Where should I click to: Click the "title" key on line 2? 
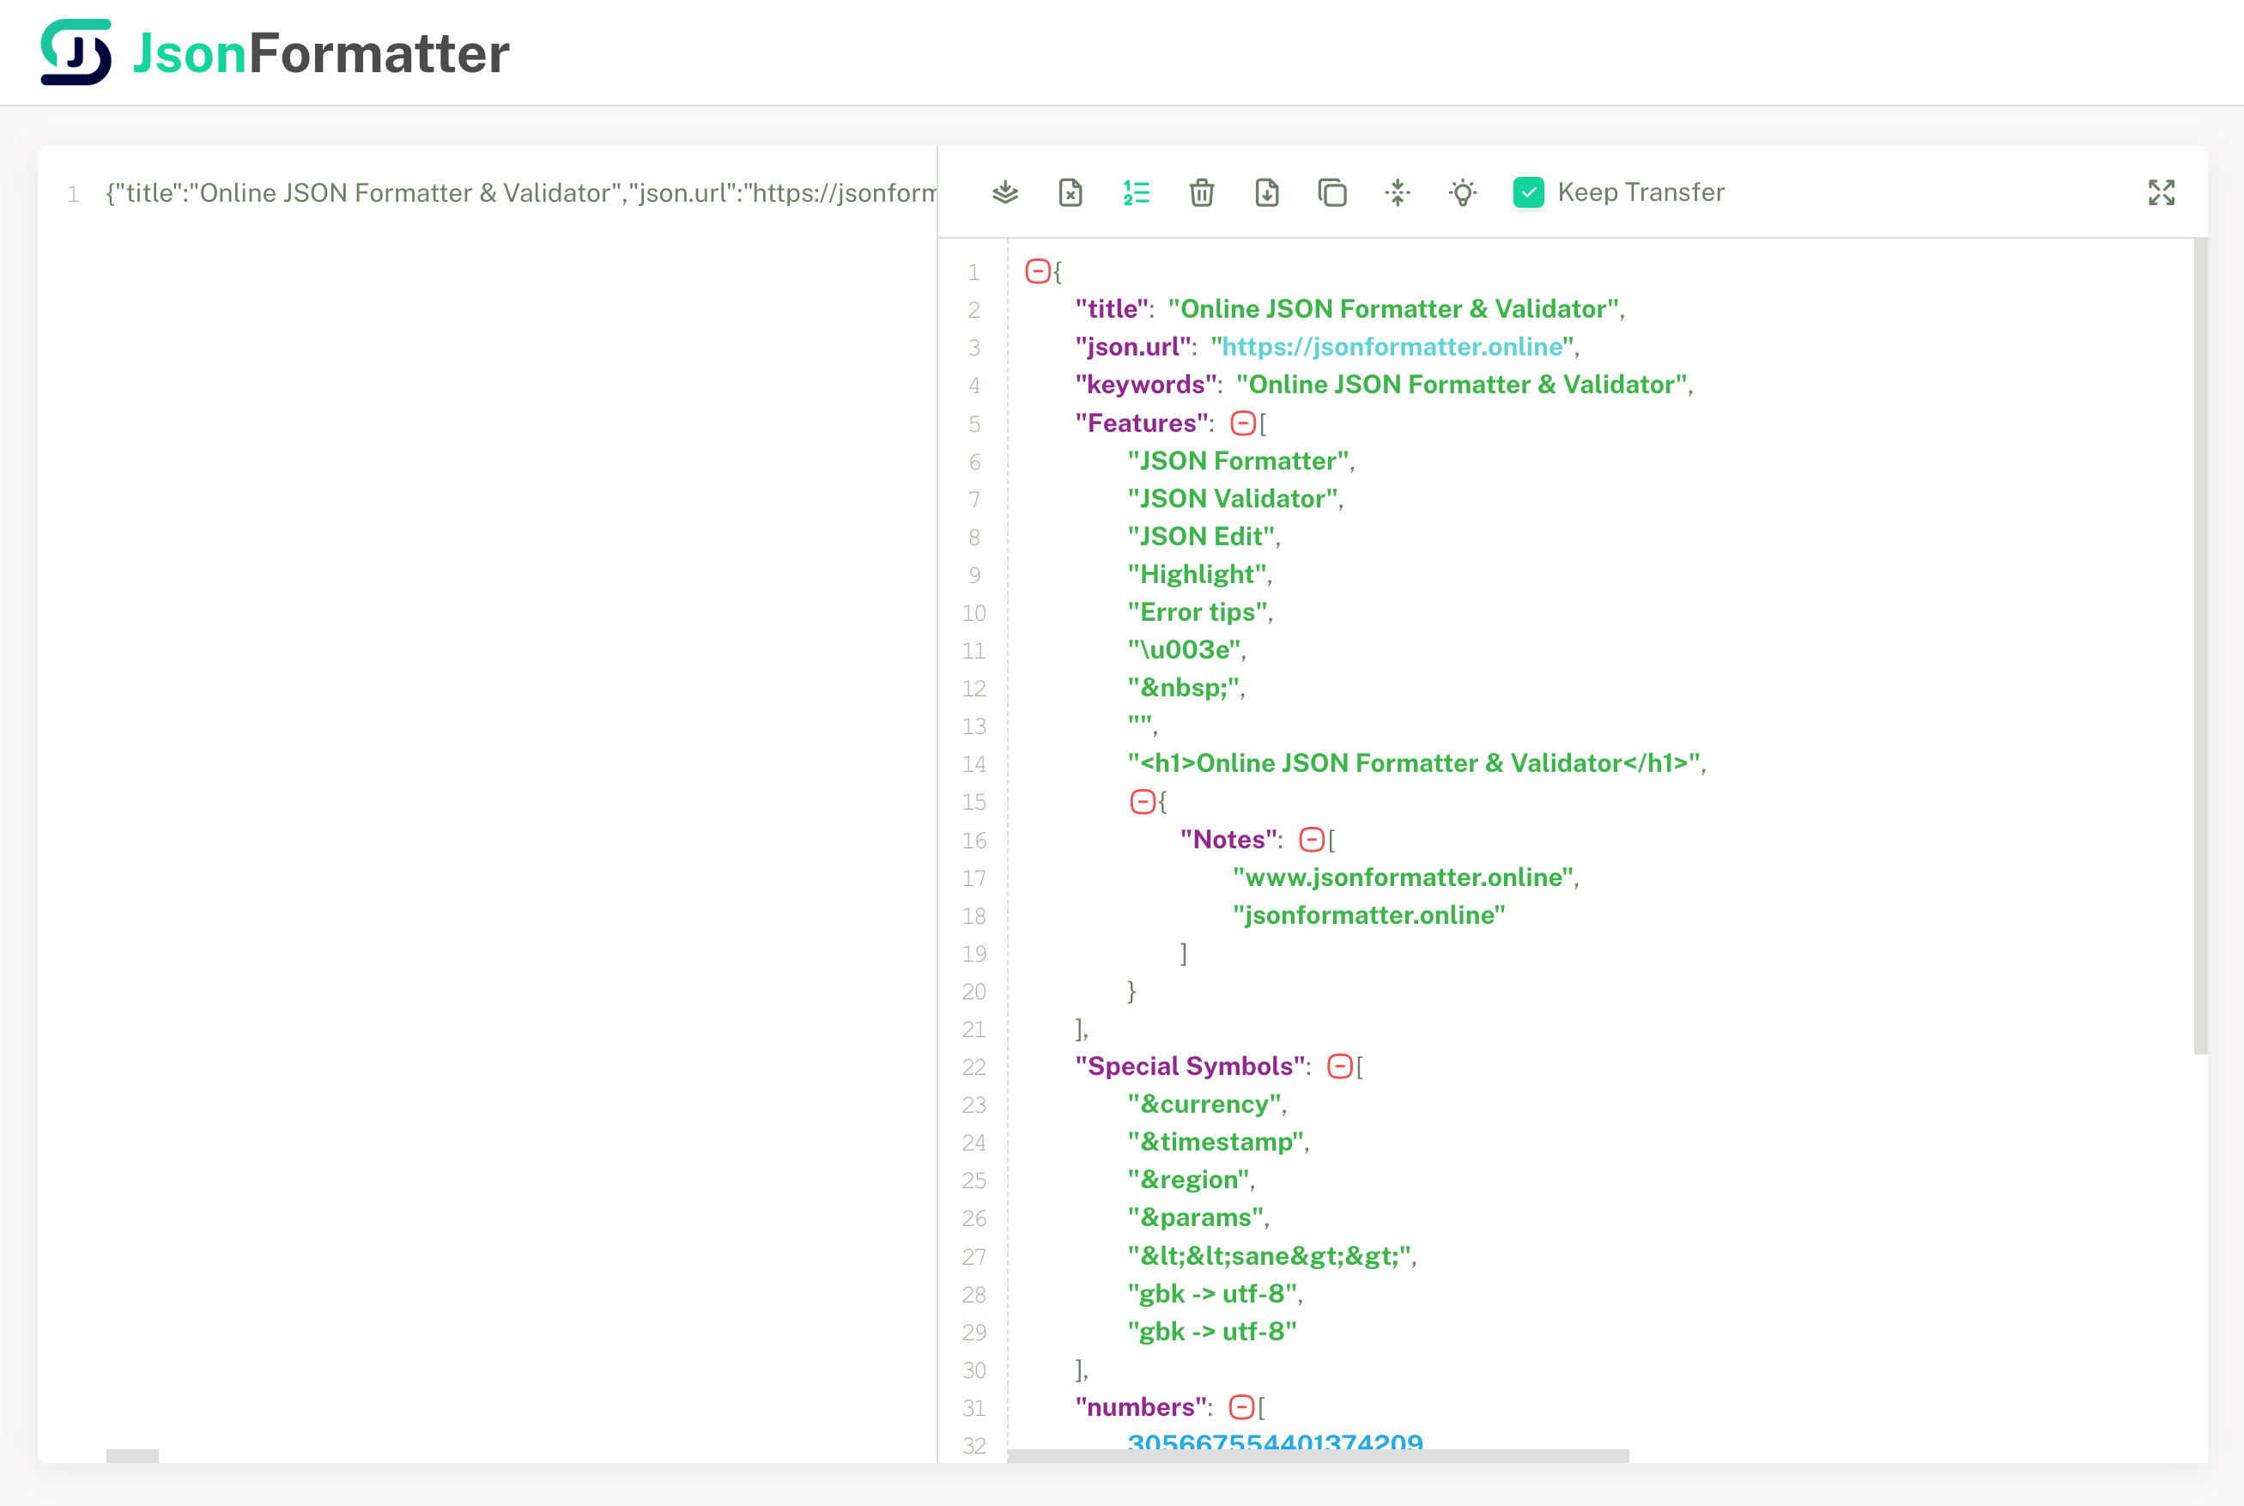pyautogui.click(x=1113, y=309)
